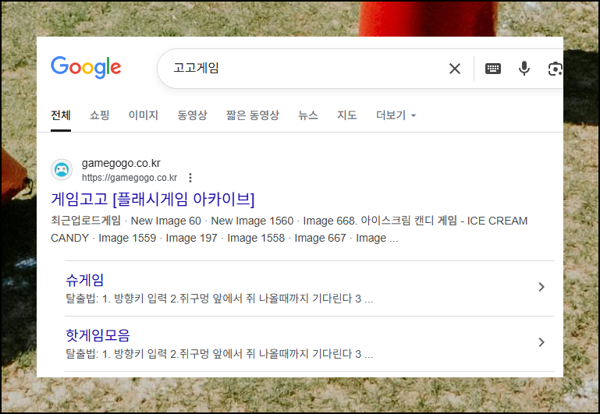Click the 탈출법 snippet under 핫게임모음

click(219, 354)
